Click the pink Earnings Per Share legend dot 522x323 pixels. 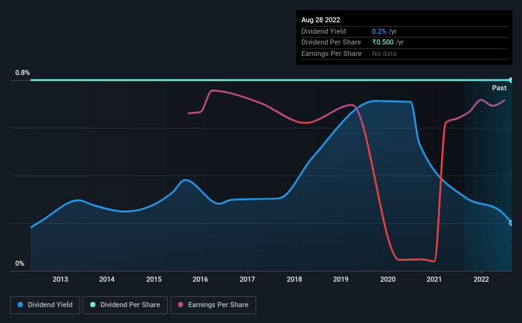pyautogui.click(x=181, y=305)
